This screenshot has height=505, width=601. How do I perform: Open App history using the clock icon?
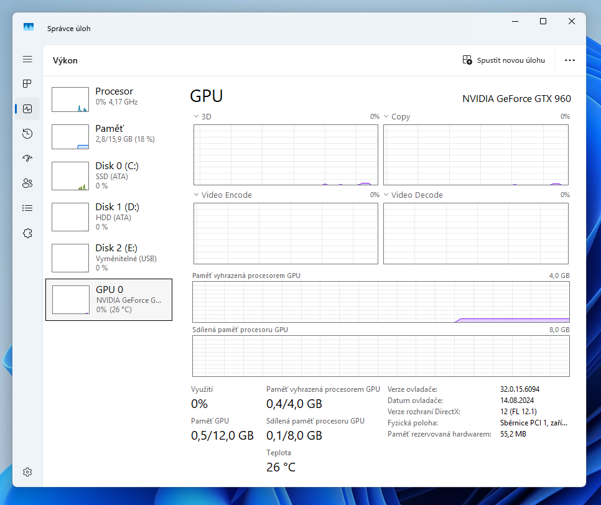[x=27, y=133]
